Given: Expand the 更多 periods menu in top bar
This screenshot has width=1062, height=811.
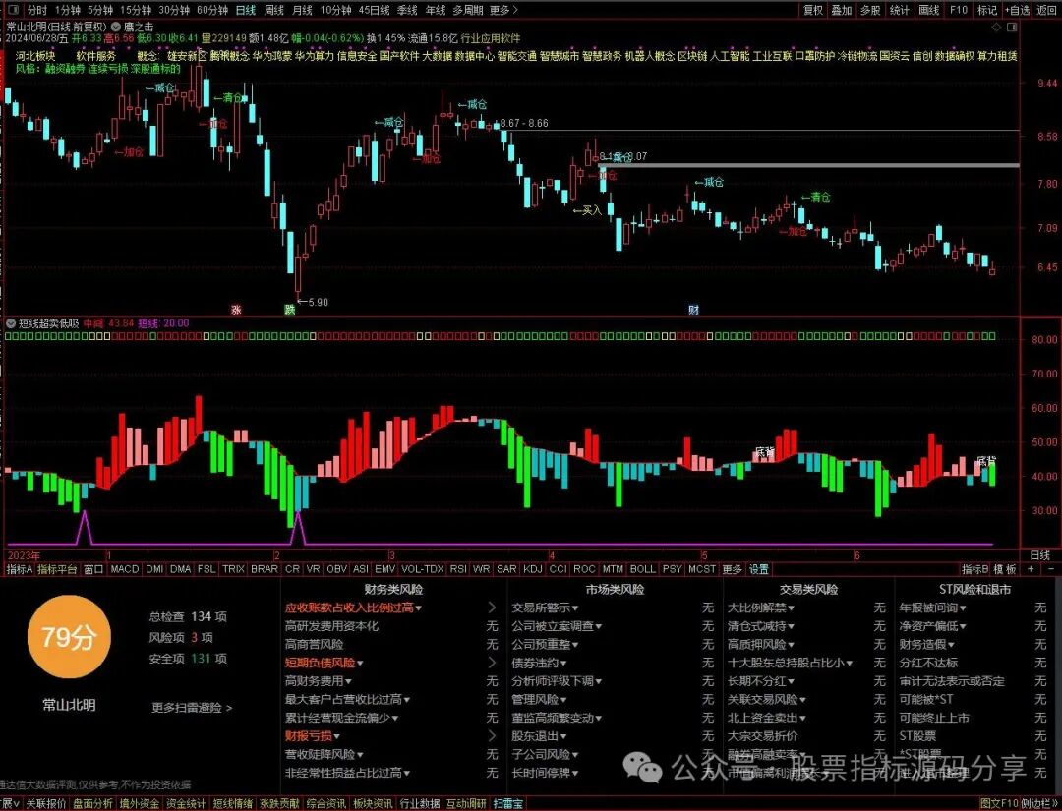Looking at the screenshot, I should click(x=503, y=10).
